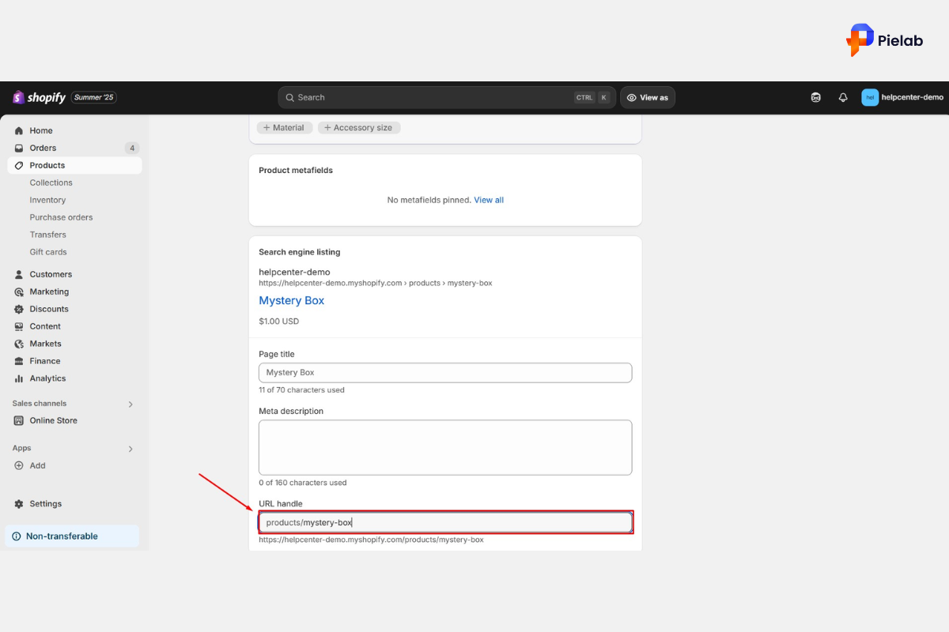Click the Online Store icon
Screen dimensions: 949x632
(x=19, y=420)
